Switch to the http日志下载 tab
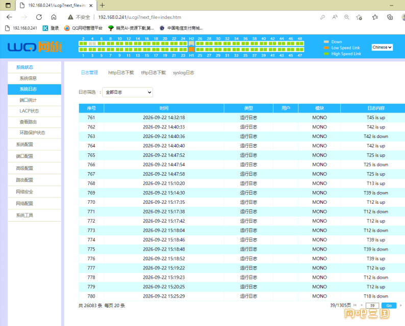405x326 pixels. coord(121,73)
